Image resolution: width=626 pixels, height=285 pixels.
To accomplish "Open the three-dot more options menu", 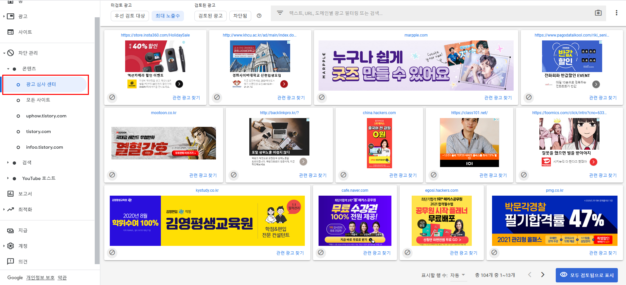I will (617, 13).
